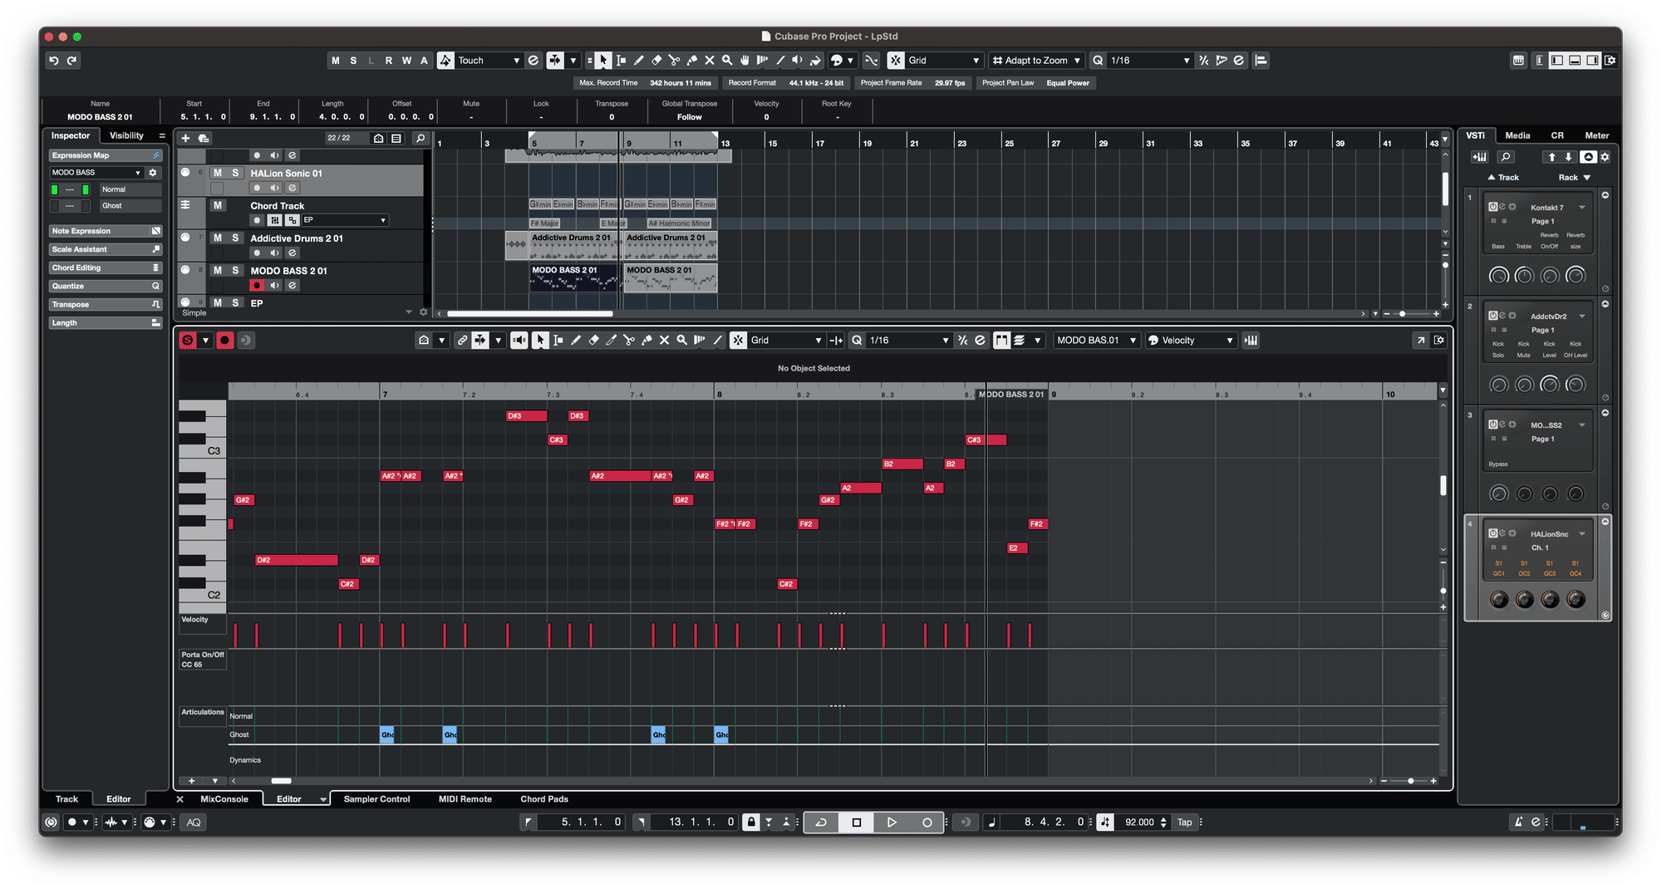Viewport: 1662px width, 889px height.
Task: Select the Line tool in the Key Editor
Action: (717, 340)
